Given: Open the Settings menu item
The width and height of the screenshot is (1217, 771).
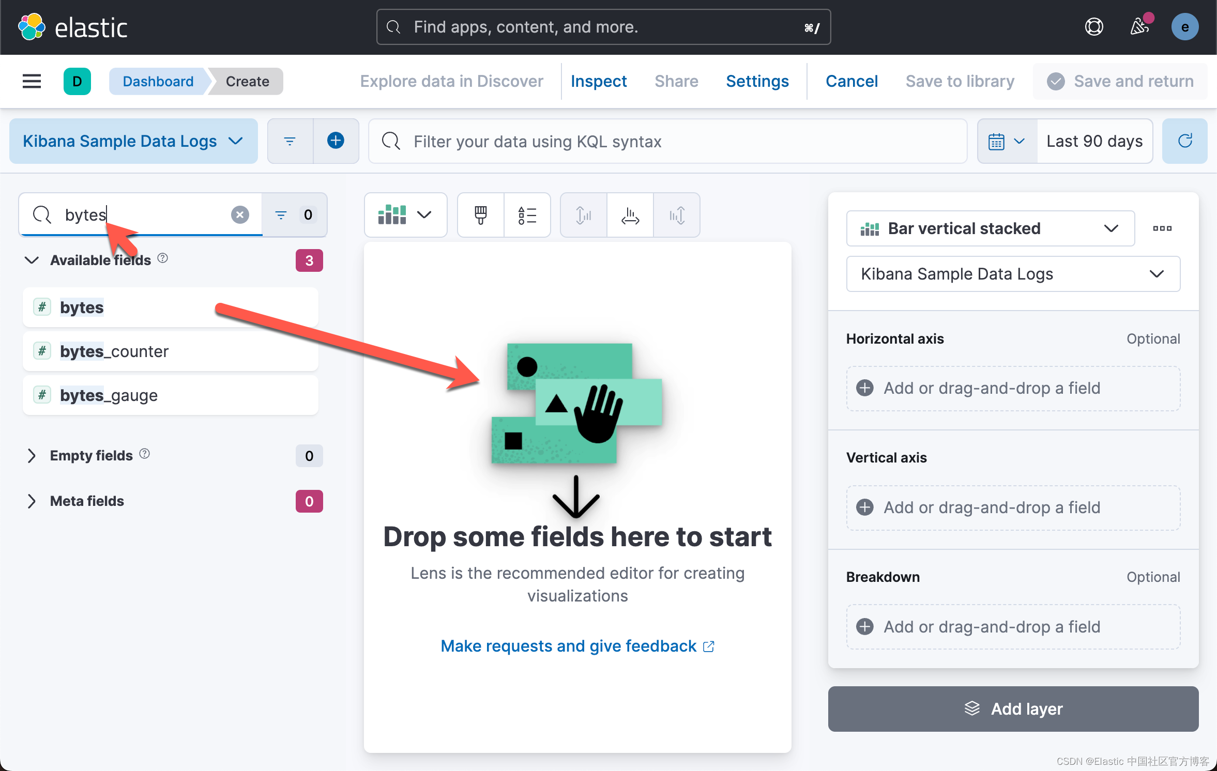Looking at the screenshot, I should 757,81.
